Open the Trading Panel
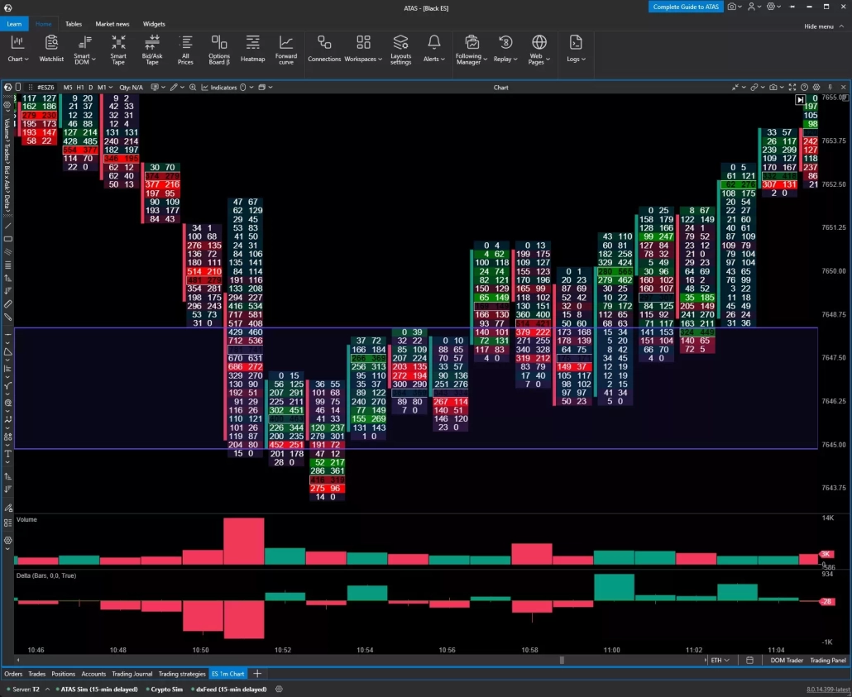This screenshot has height=697, width=852. coord(827,660)
